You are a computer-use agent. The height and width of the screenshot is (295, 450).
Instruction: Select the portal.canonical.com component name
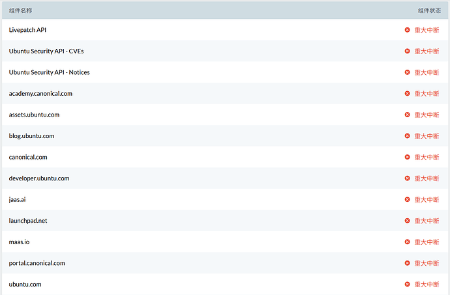pyautogui.click(x=37, y=263)
